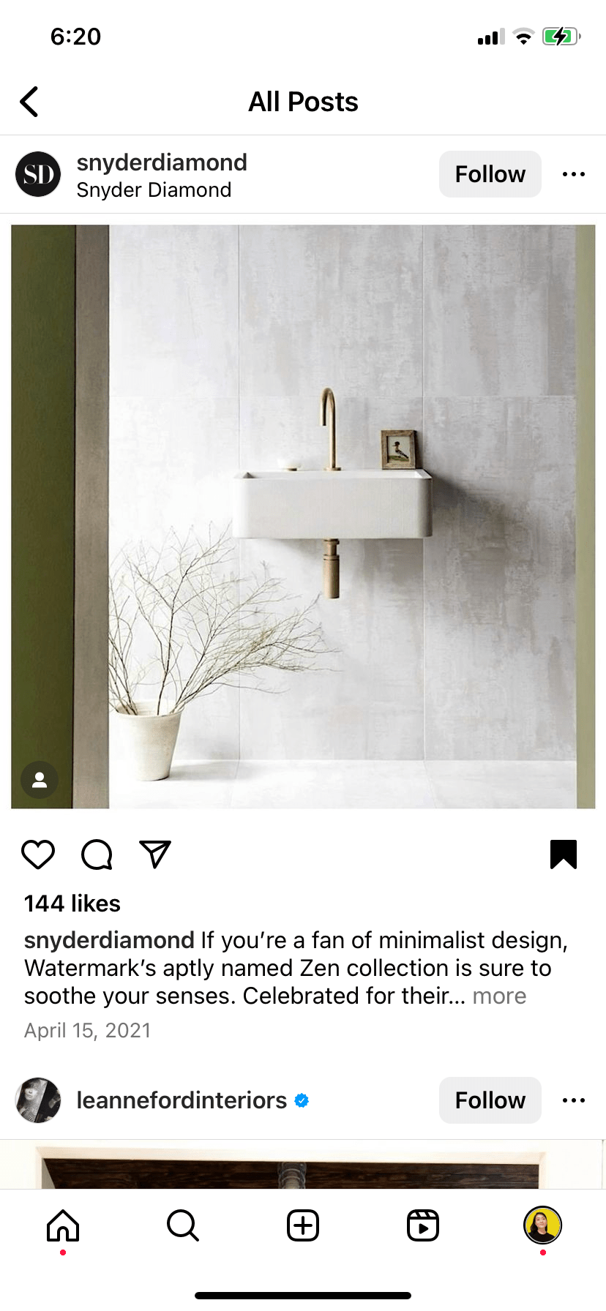Create a new post with plus icon
The height and width of the screenshot is (1311, 606).
click(x=303, y=1225)
